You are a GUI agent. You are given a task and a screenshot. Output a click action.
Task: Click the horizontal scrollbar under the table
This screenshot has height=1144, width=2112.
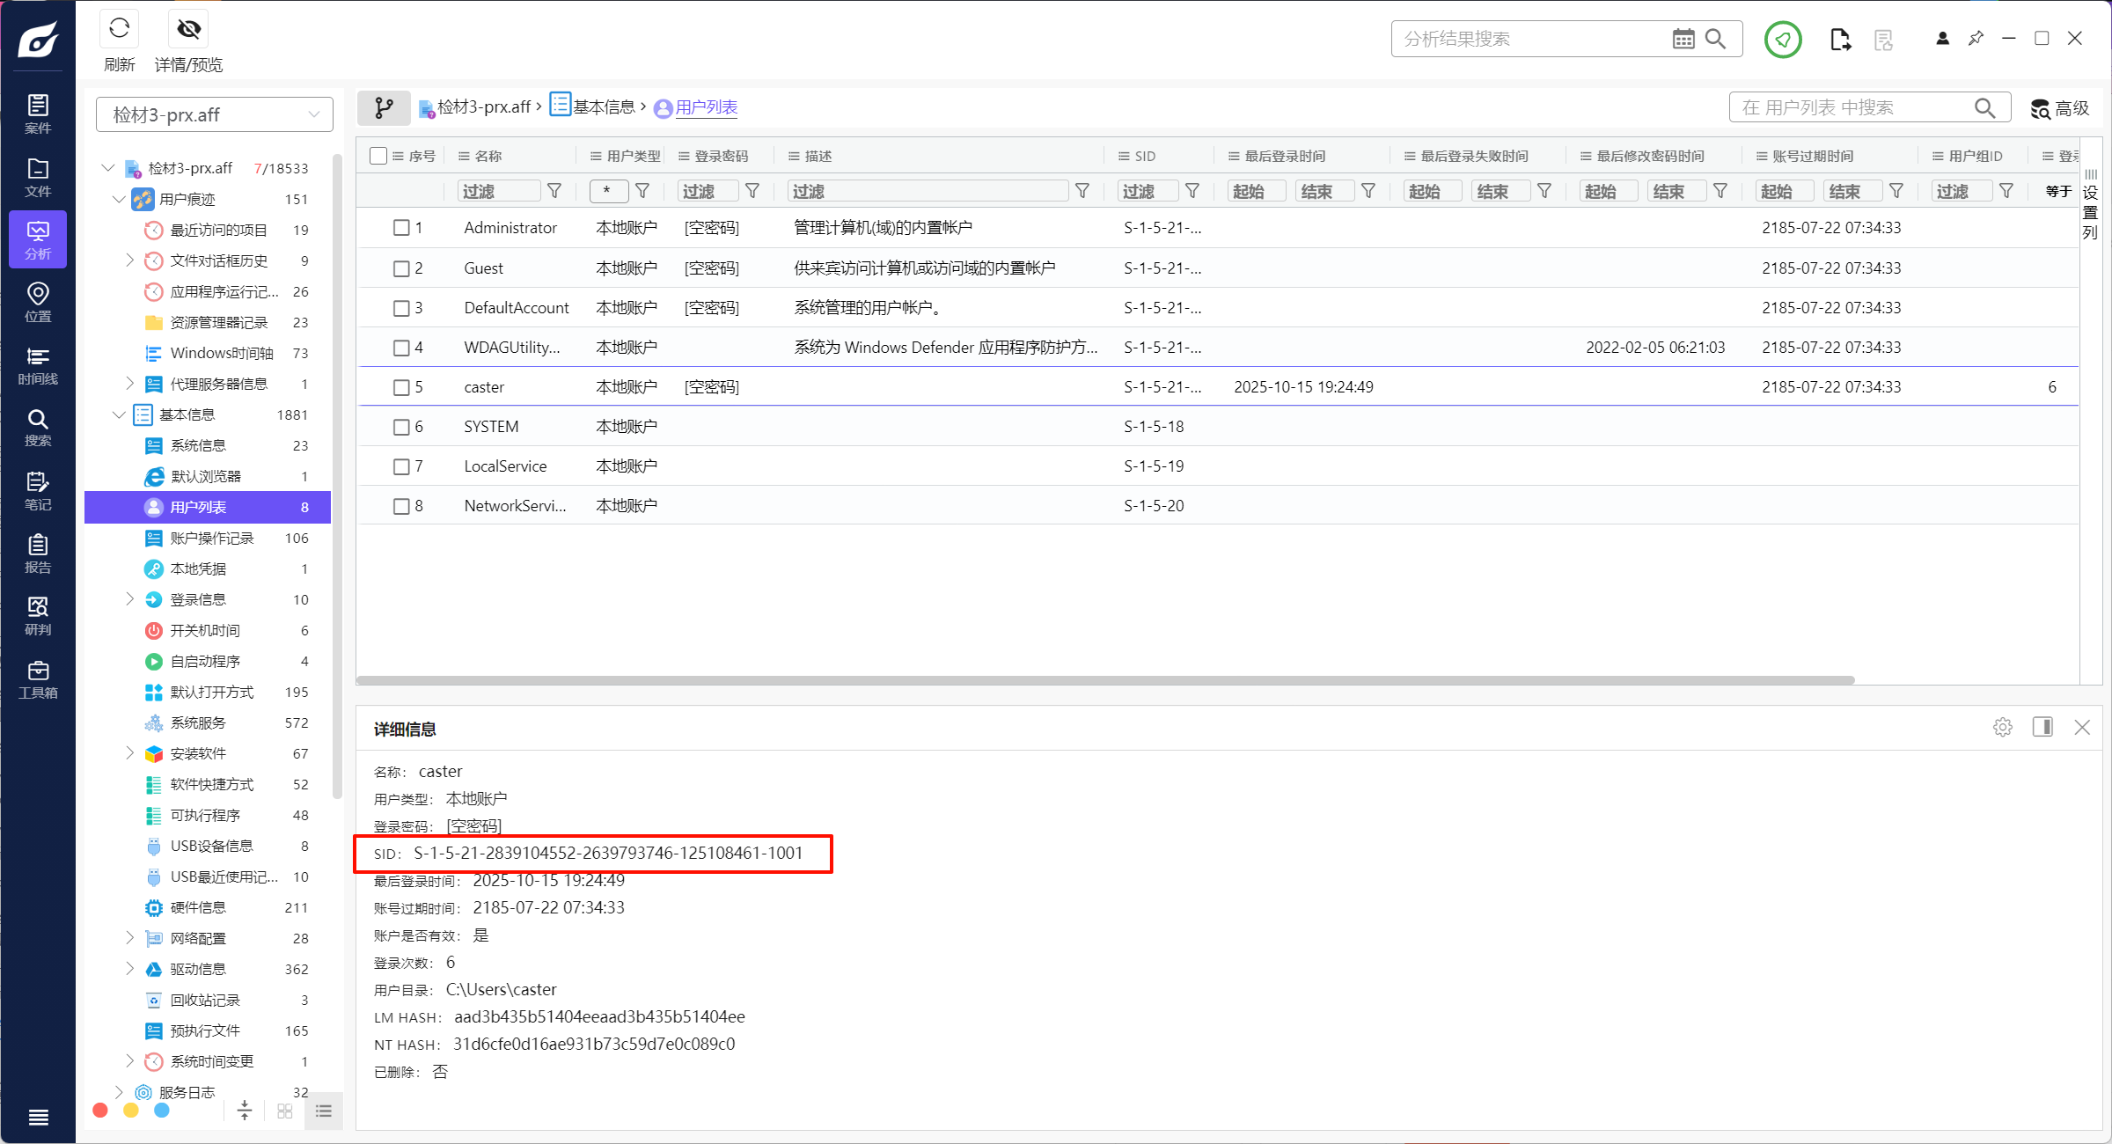click(x=1105, y=680)
